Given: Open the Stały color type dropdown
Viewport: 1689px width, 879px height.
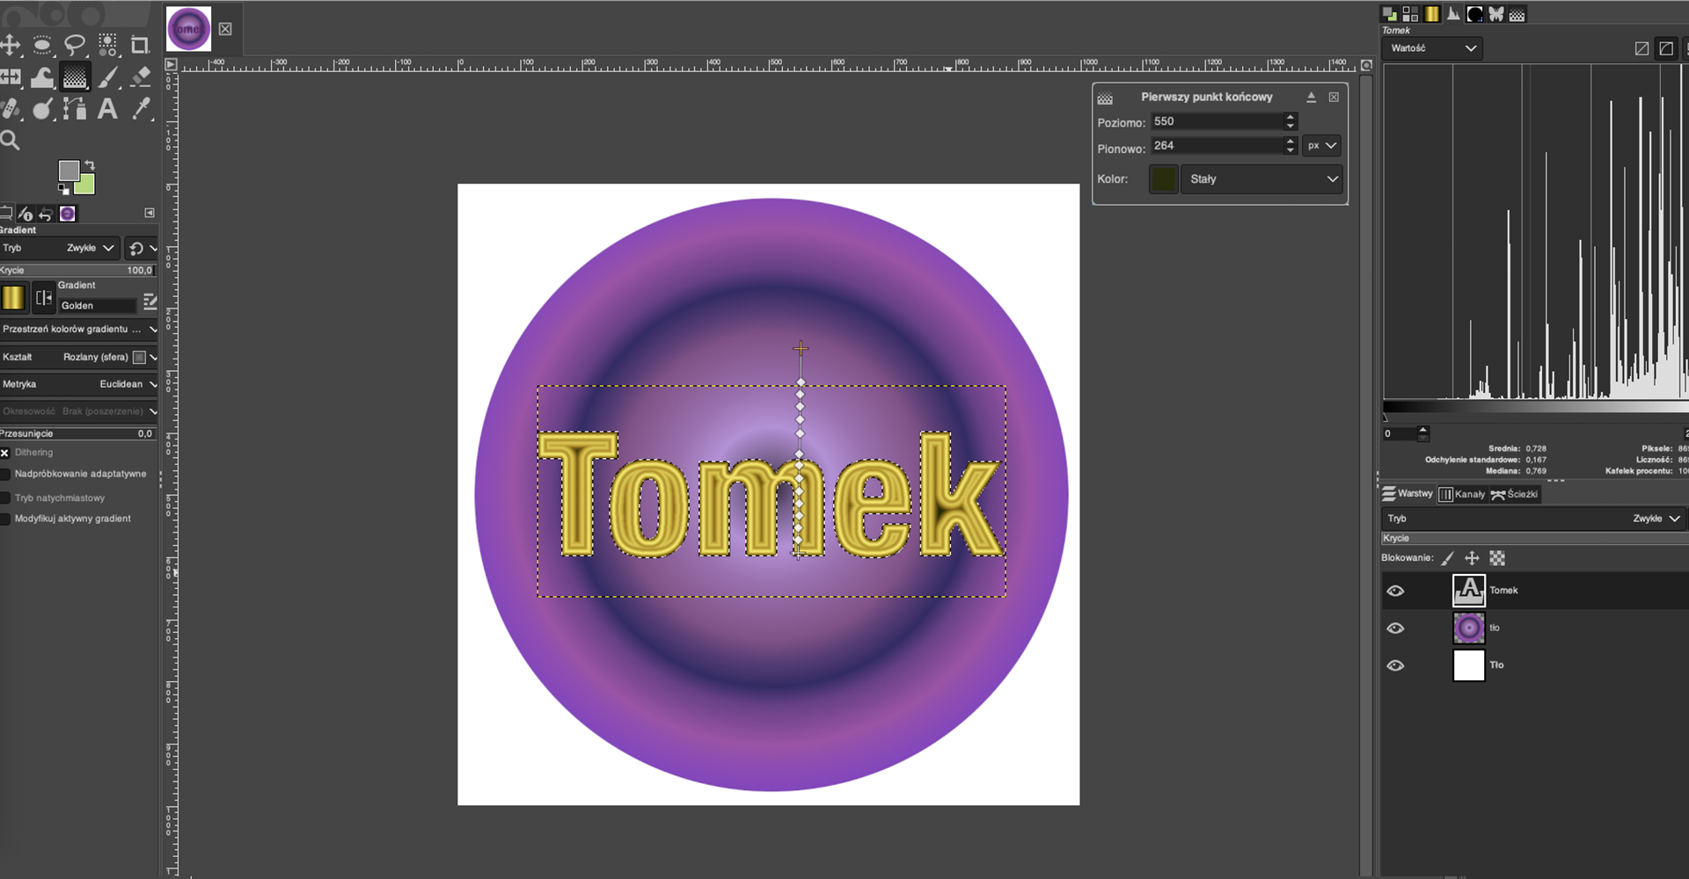Looking at the screenshot, I should pos(1261,178).
